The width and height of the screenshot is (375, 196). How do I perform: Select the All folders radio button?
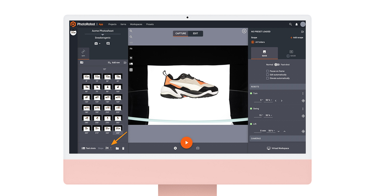click(x=253, y=42)
